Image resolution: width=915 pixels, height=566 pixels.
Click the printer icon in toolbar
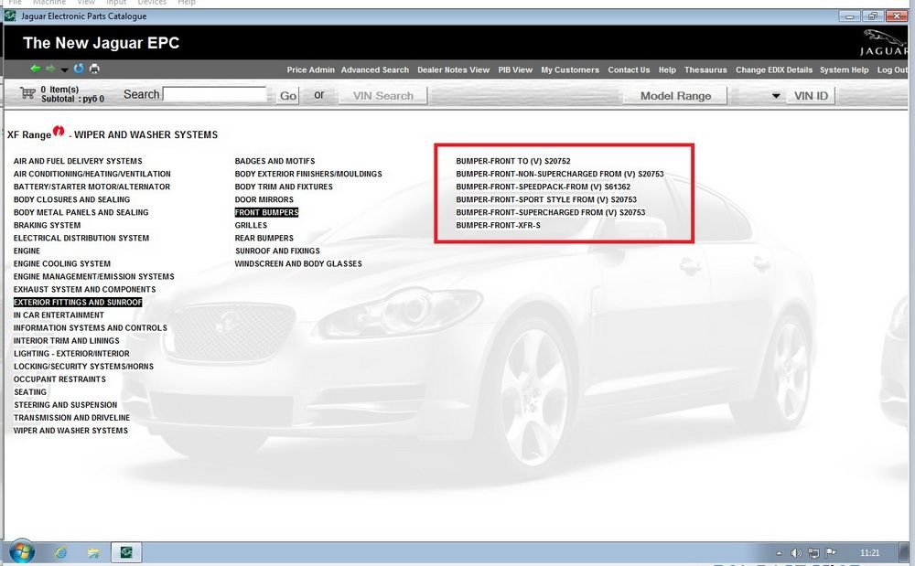[x=94, y=69]
